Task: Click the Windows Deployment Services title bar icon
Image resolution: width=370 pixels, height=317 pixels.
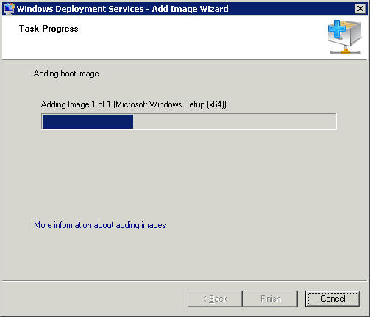Action: click(10, 9)
